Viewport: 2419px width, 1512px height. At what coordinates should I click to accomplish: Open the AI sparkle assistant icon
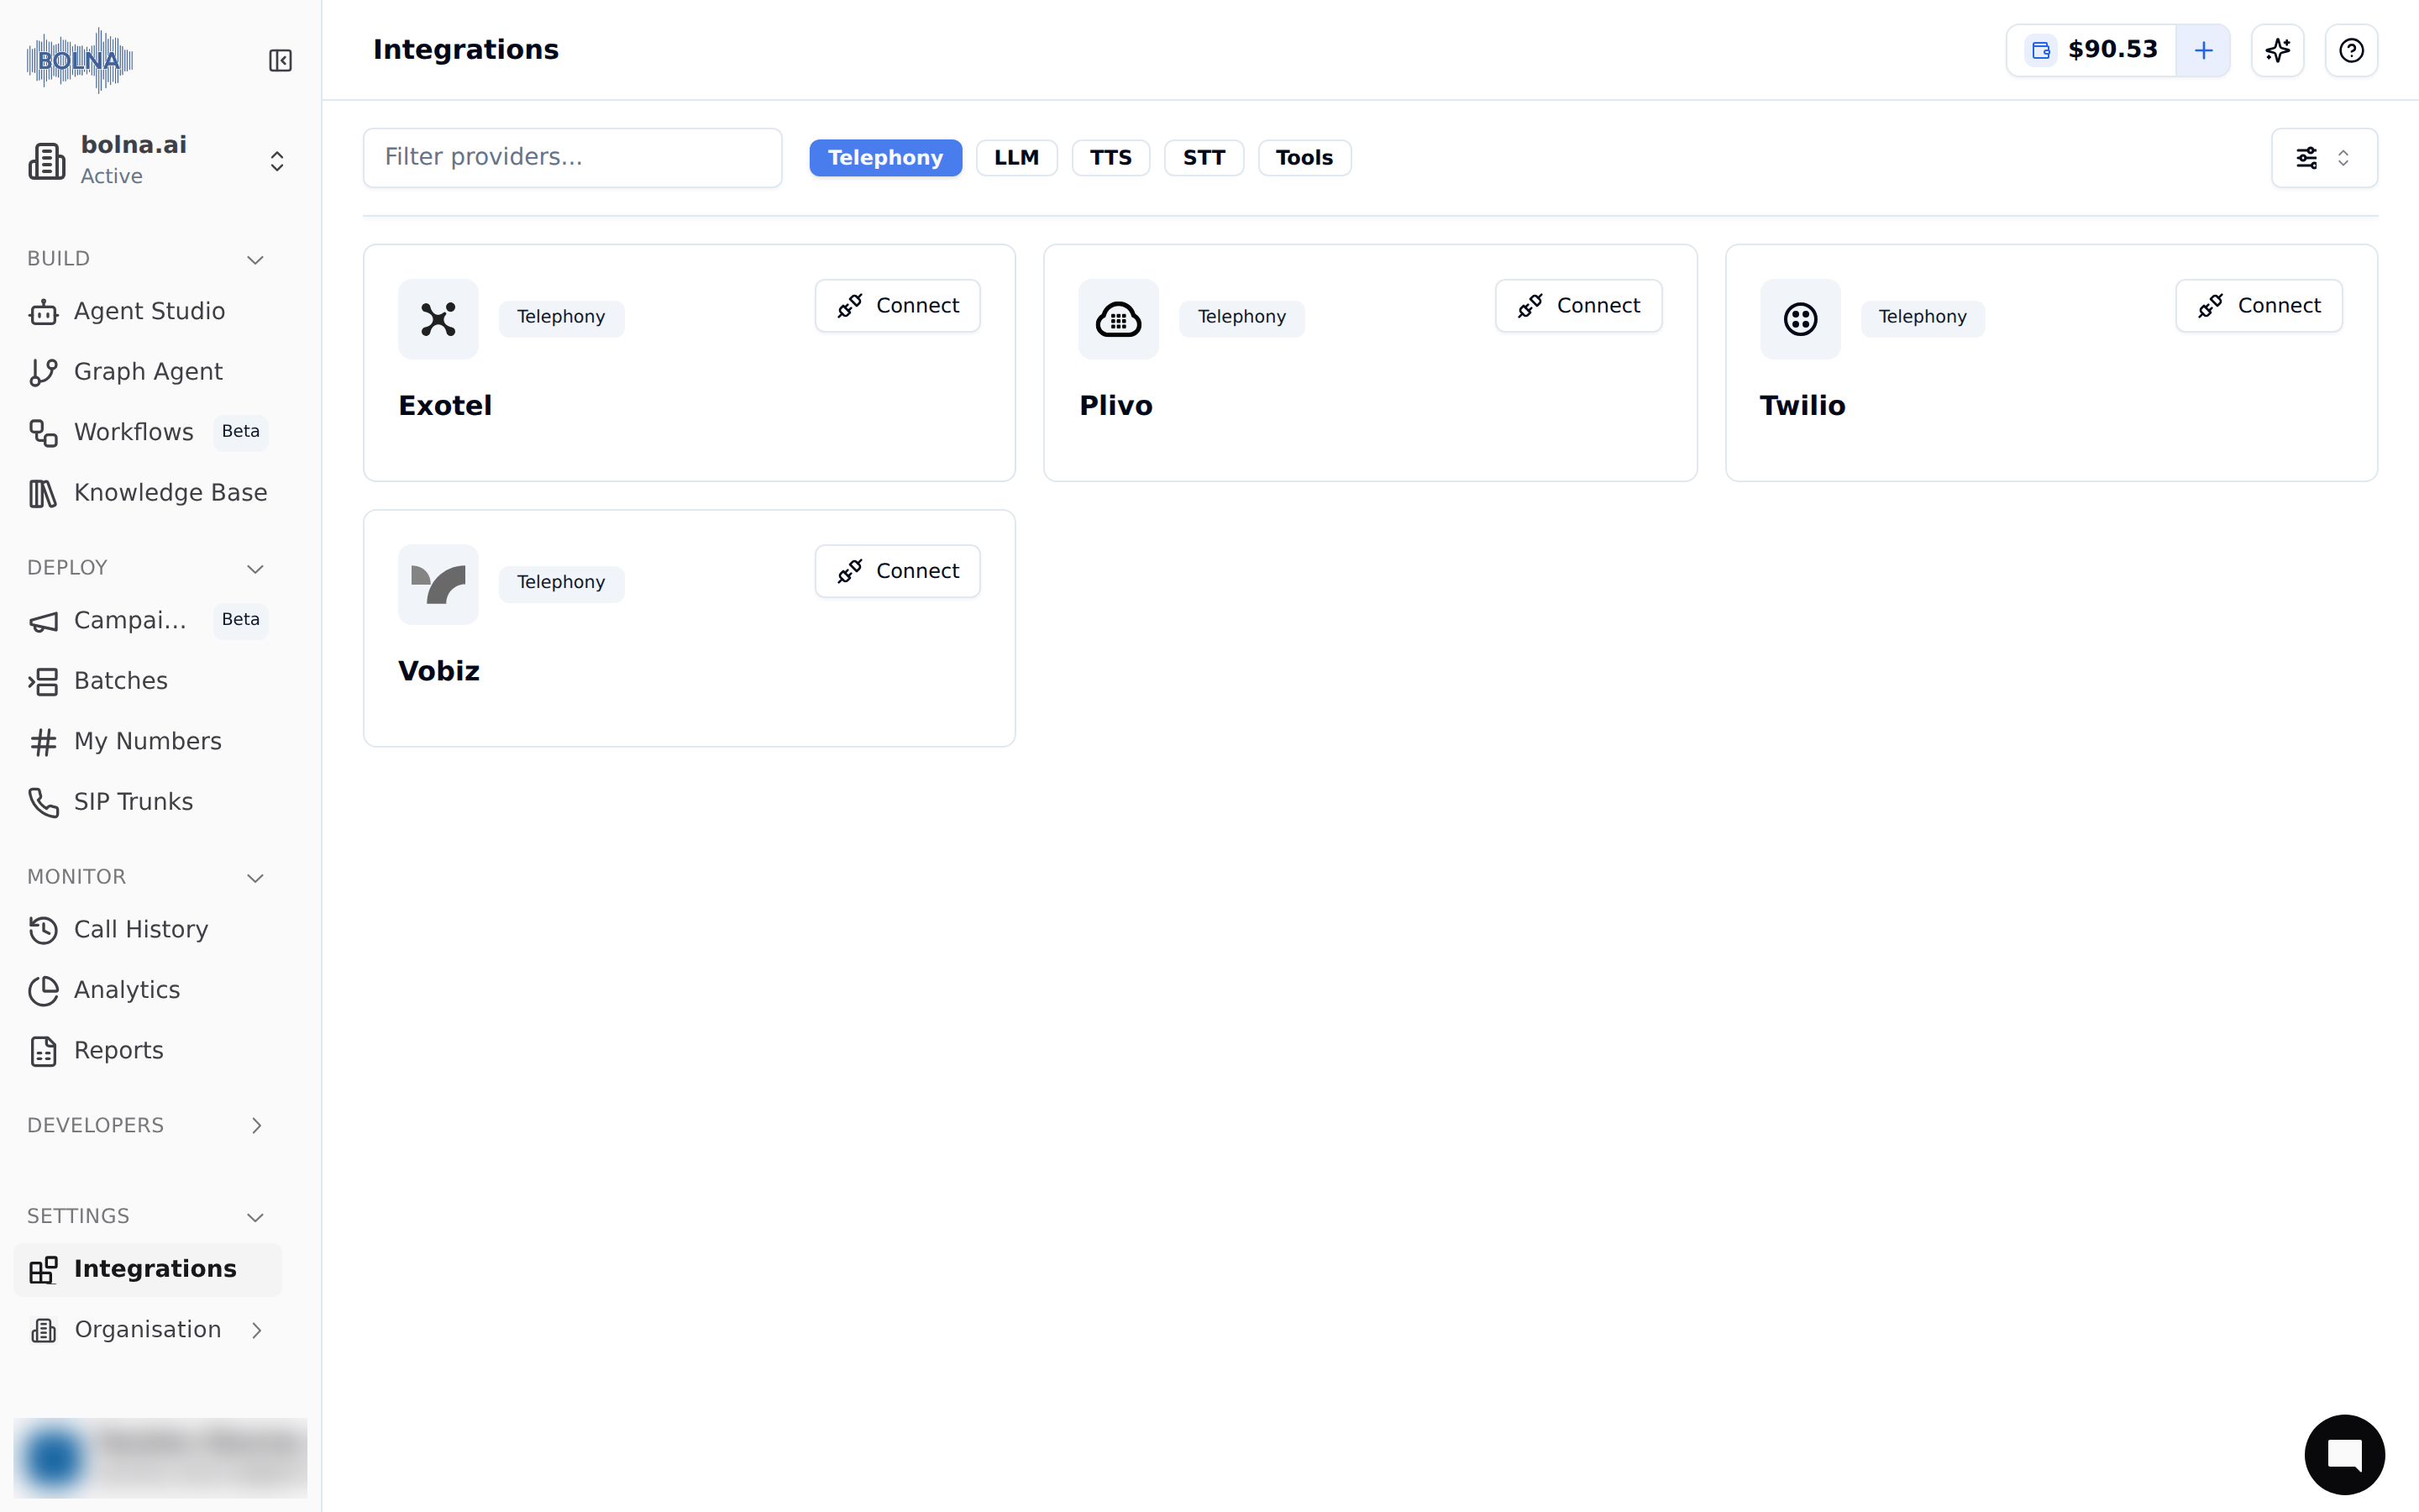2277,50
